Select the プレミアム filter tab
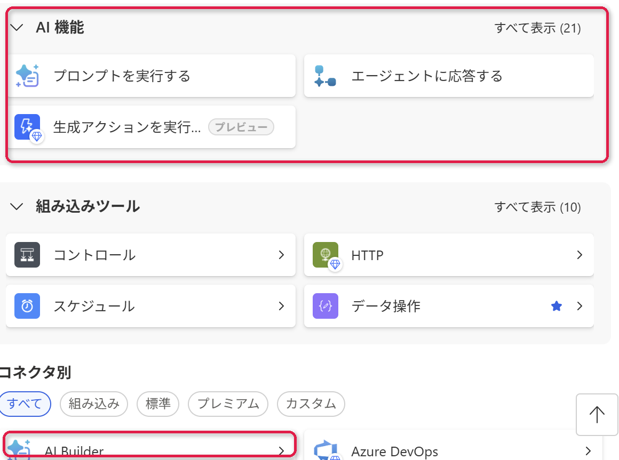 tap(228, 403)
